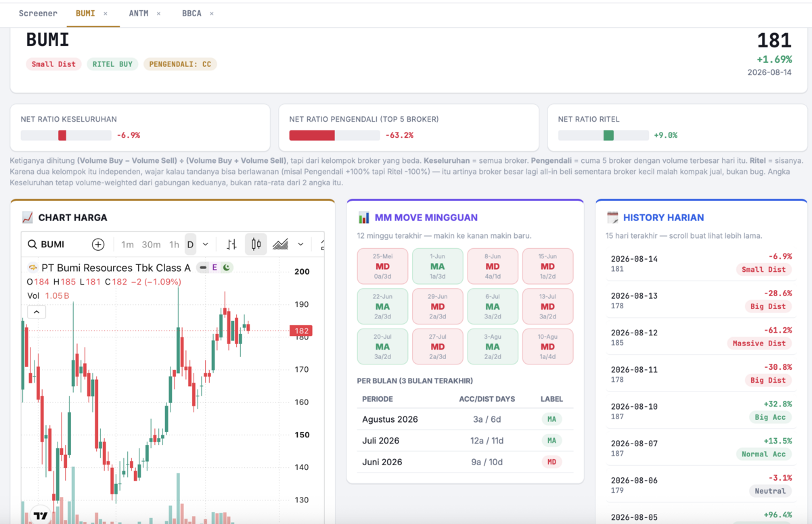Image resolution: width=812 pixels, height=524 pixels.
Task: Click the partially visible toolbar icon at chart edge
Action: [x=321, y=245]
